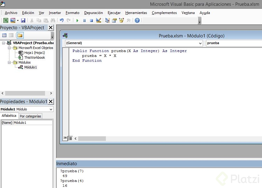Open the Ayuda menu
The width and height of the screenshot is (262, 188).
[205, 13]
